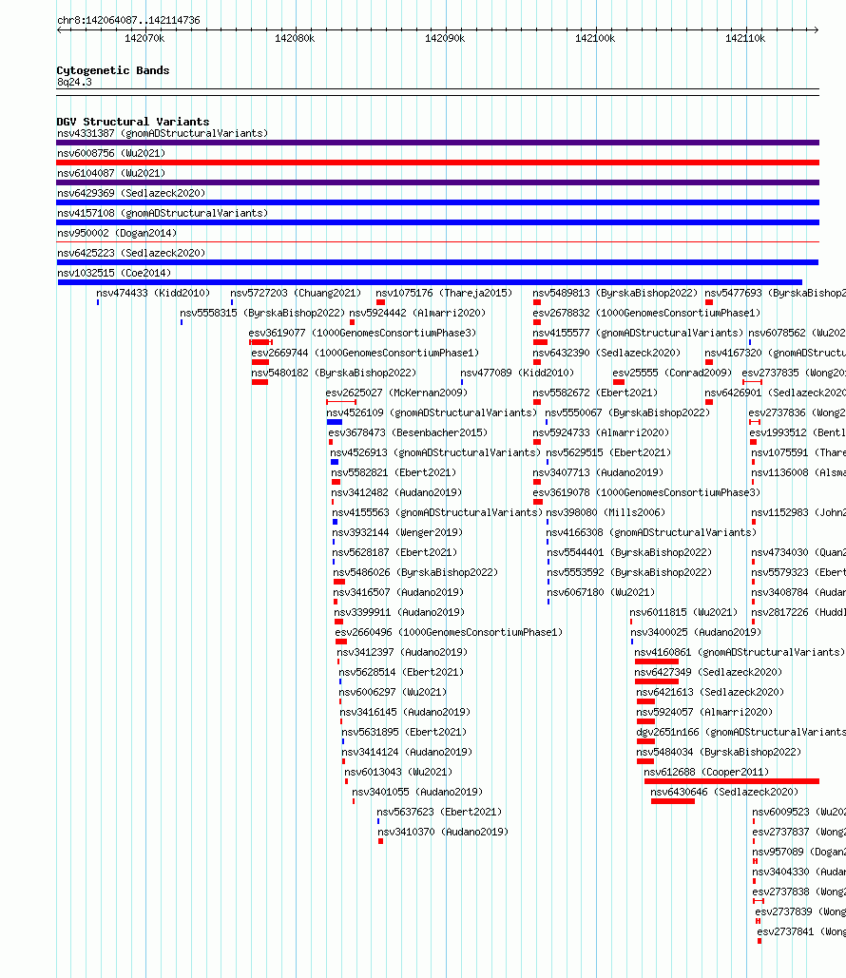
Task: Open nsv5480182 (ByrskaBishop2022) label
Action: pos(334,373)
